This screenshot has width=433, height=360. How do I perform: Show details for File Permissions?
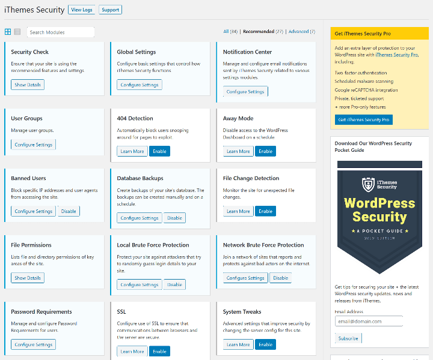pos(28,278)
